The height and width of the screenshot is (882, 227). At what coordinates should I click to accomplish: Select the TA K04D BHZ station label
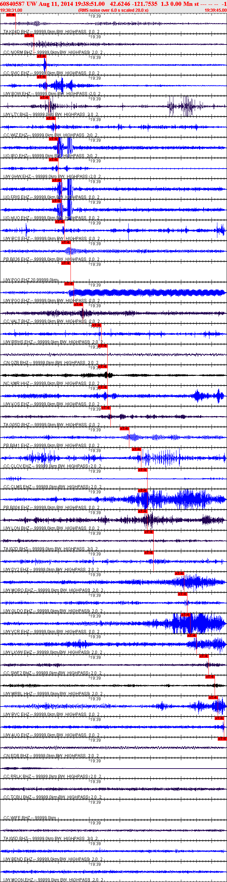(x=52, y=32)
